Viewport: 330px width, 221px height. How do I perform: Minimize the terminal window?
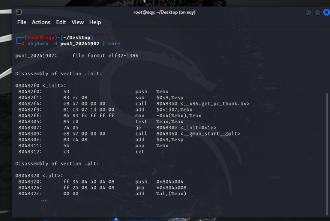pyautogui.click(x=309, y=13)
